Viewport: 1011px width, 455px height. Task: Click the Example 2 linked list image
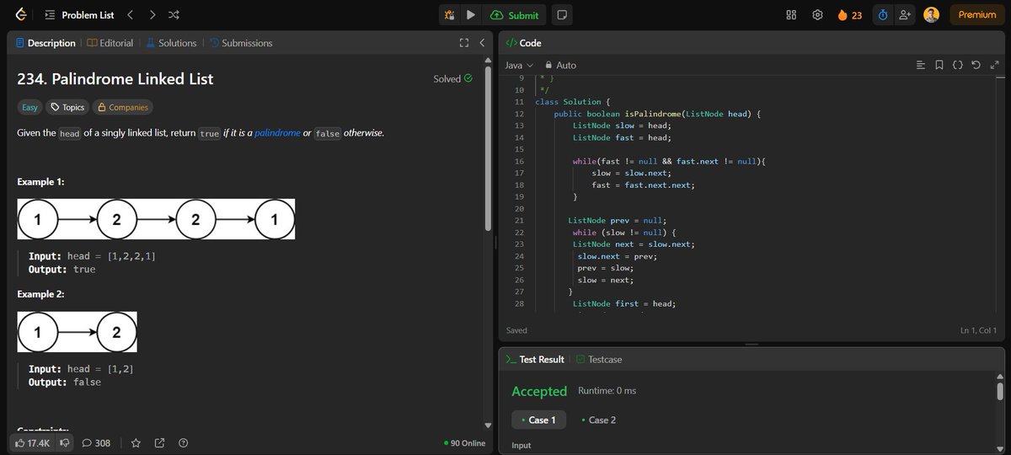click(77, 332)
